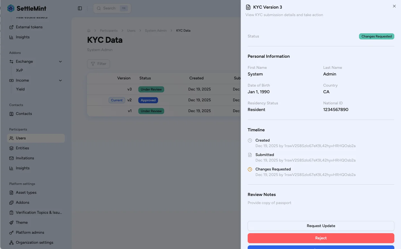
Task: Reject the KYC submission
Action: point(321,238)
